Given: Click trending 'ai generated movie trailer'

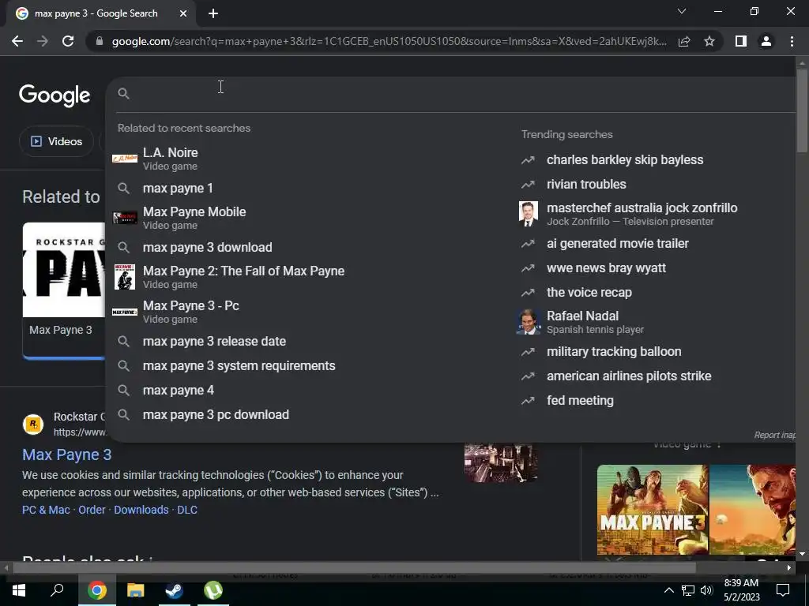Looking at the screenshot, I should pos(618,243).
